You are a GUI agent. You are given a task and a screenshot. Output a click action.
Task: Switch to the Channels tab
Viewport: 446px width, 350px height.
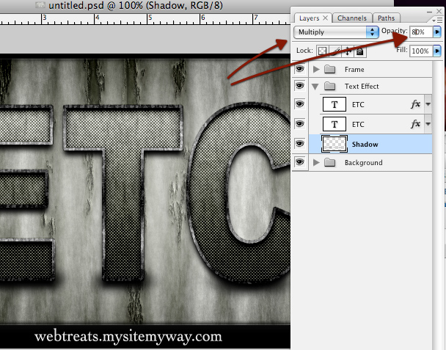(x=352, y=18)
